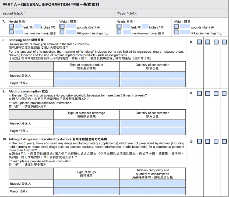The image size is (229, 197).
Task: Click the Insured weight Kilogrammes field
Action: click(71, 32)
